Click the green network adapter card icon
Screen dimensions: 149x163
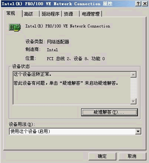15,27
